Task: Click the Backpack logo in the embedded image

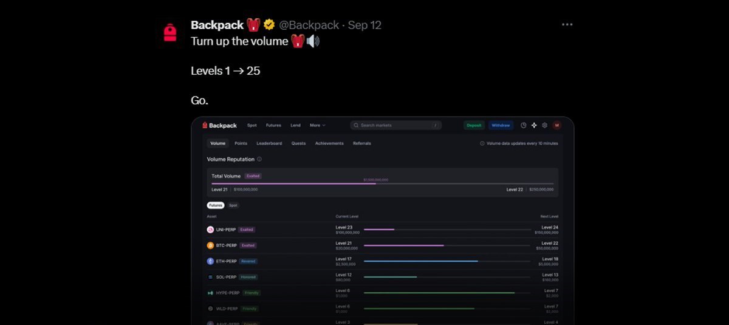Action: tap(220, 125)
